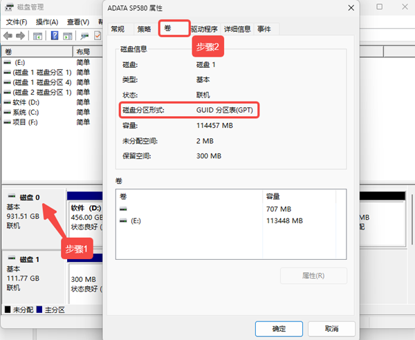Open the 查看(V) menu
The image size is (415, 340).
click(78, 21)
